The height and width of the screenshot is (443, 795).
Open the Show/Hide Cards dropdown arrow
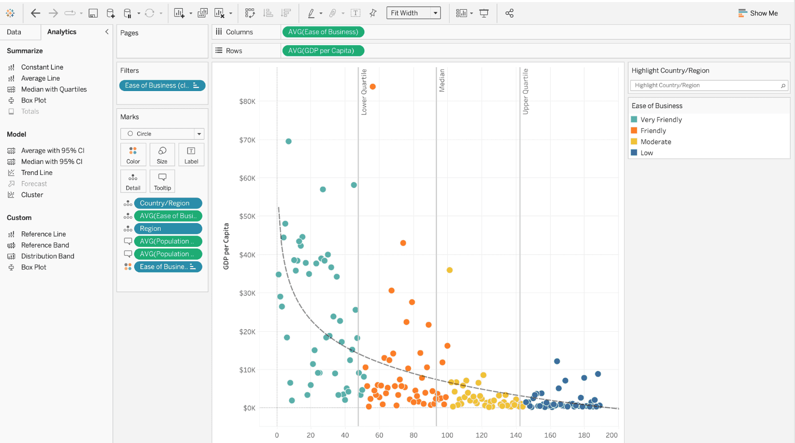coord(472,13)
